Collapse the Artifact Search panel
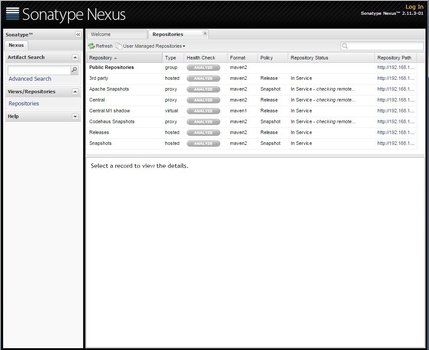The height and width of the screenshot is (350, 429). (x=75, y=57)
